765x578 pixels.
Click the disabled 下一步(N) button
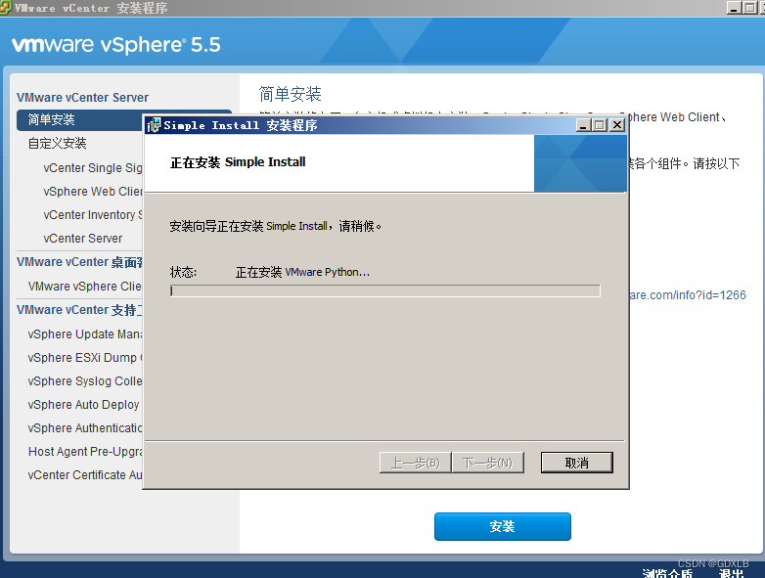pos(488,463)
